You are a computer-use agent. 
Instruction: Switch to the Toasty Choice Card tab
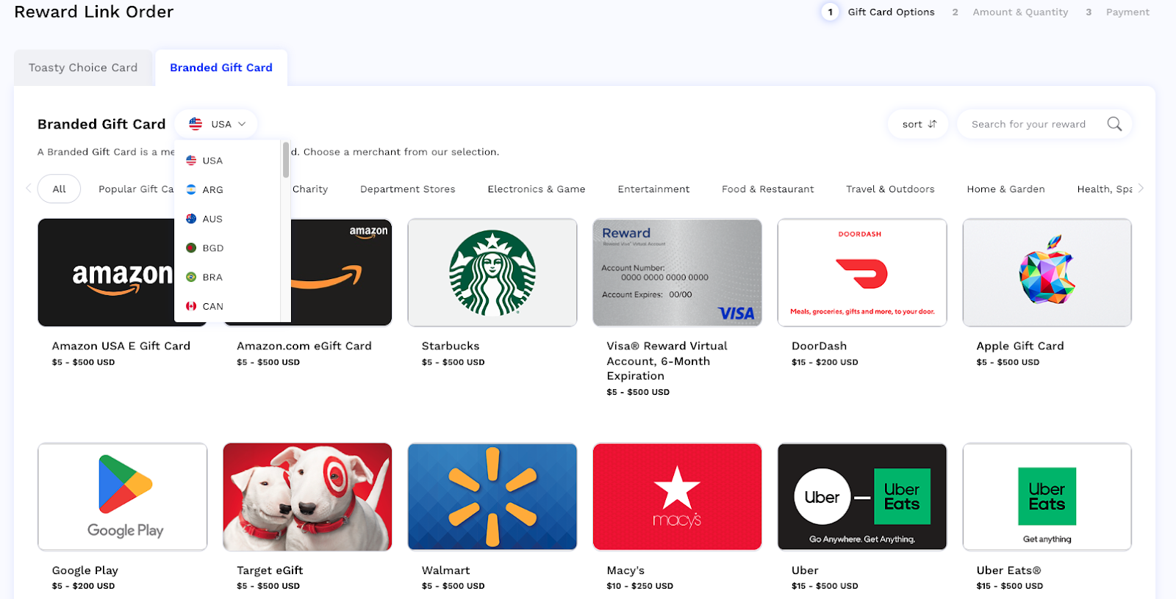click(x=83, y=68)
